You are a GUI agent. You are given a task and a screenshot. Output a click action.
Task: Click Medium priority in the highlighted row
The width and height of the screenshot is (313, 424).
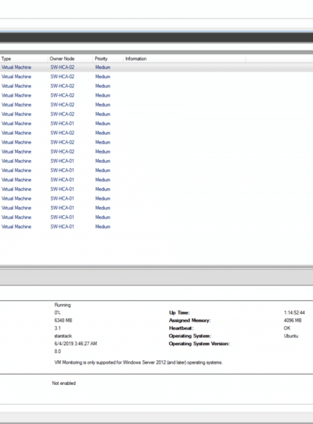pyautogui.click(x=103, y=67)
